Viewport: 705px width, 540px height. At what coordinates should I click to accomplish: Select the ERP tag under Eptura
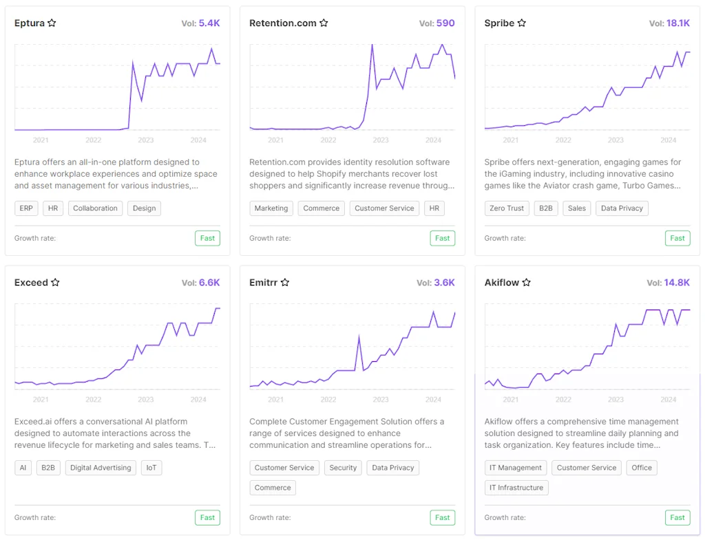point(26,208)
